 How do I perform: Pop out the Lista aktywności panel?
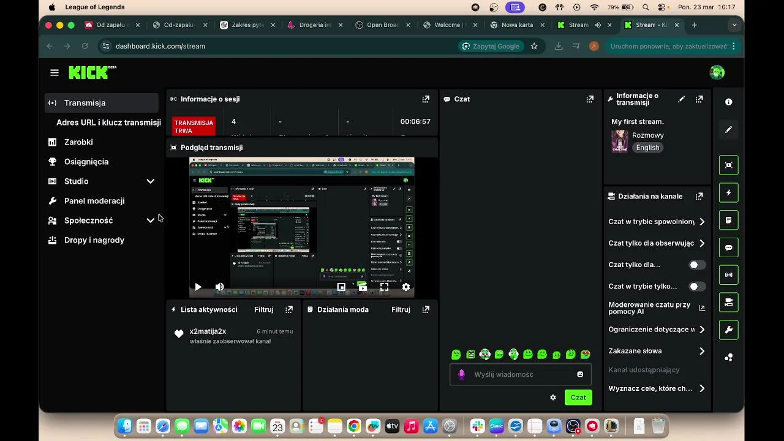(289, 309)
